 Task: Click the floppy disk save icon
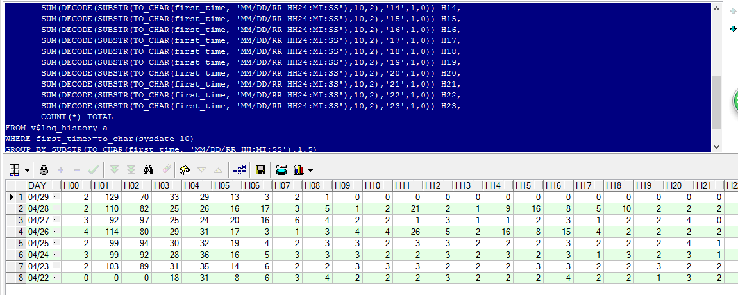pyautogui.click(x=260, y=170)
